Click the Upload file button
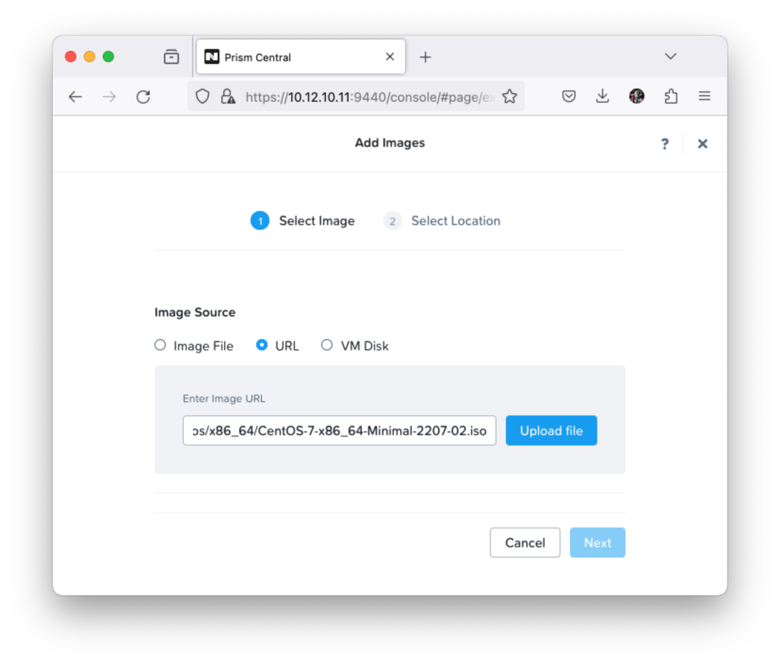Screen dimensions: 780x665 click(x=552, y=430)
